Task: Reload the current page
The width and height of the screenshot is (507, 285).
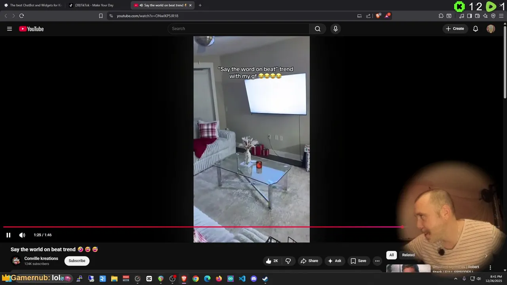Action: click(x=22, y=16)
